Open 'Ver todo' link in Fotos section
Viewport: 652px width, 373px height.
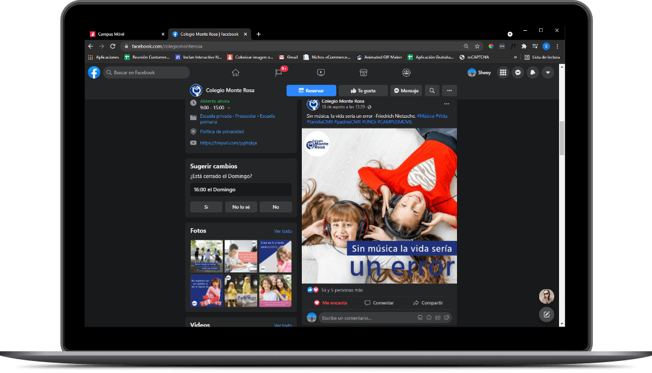(x=283, y=231)
